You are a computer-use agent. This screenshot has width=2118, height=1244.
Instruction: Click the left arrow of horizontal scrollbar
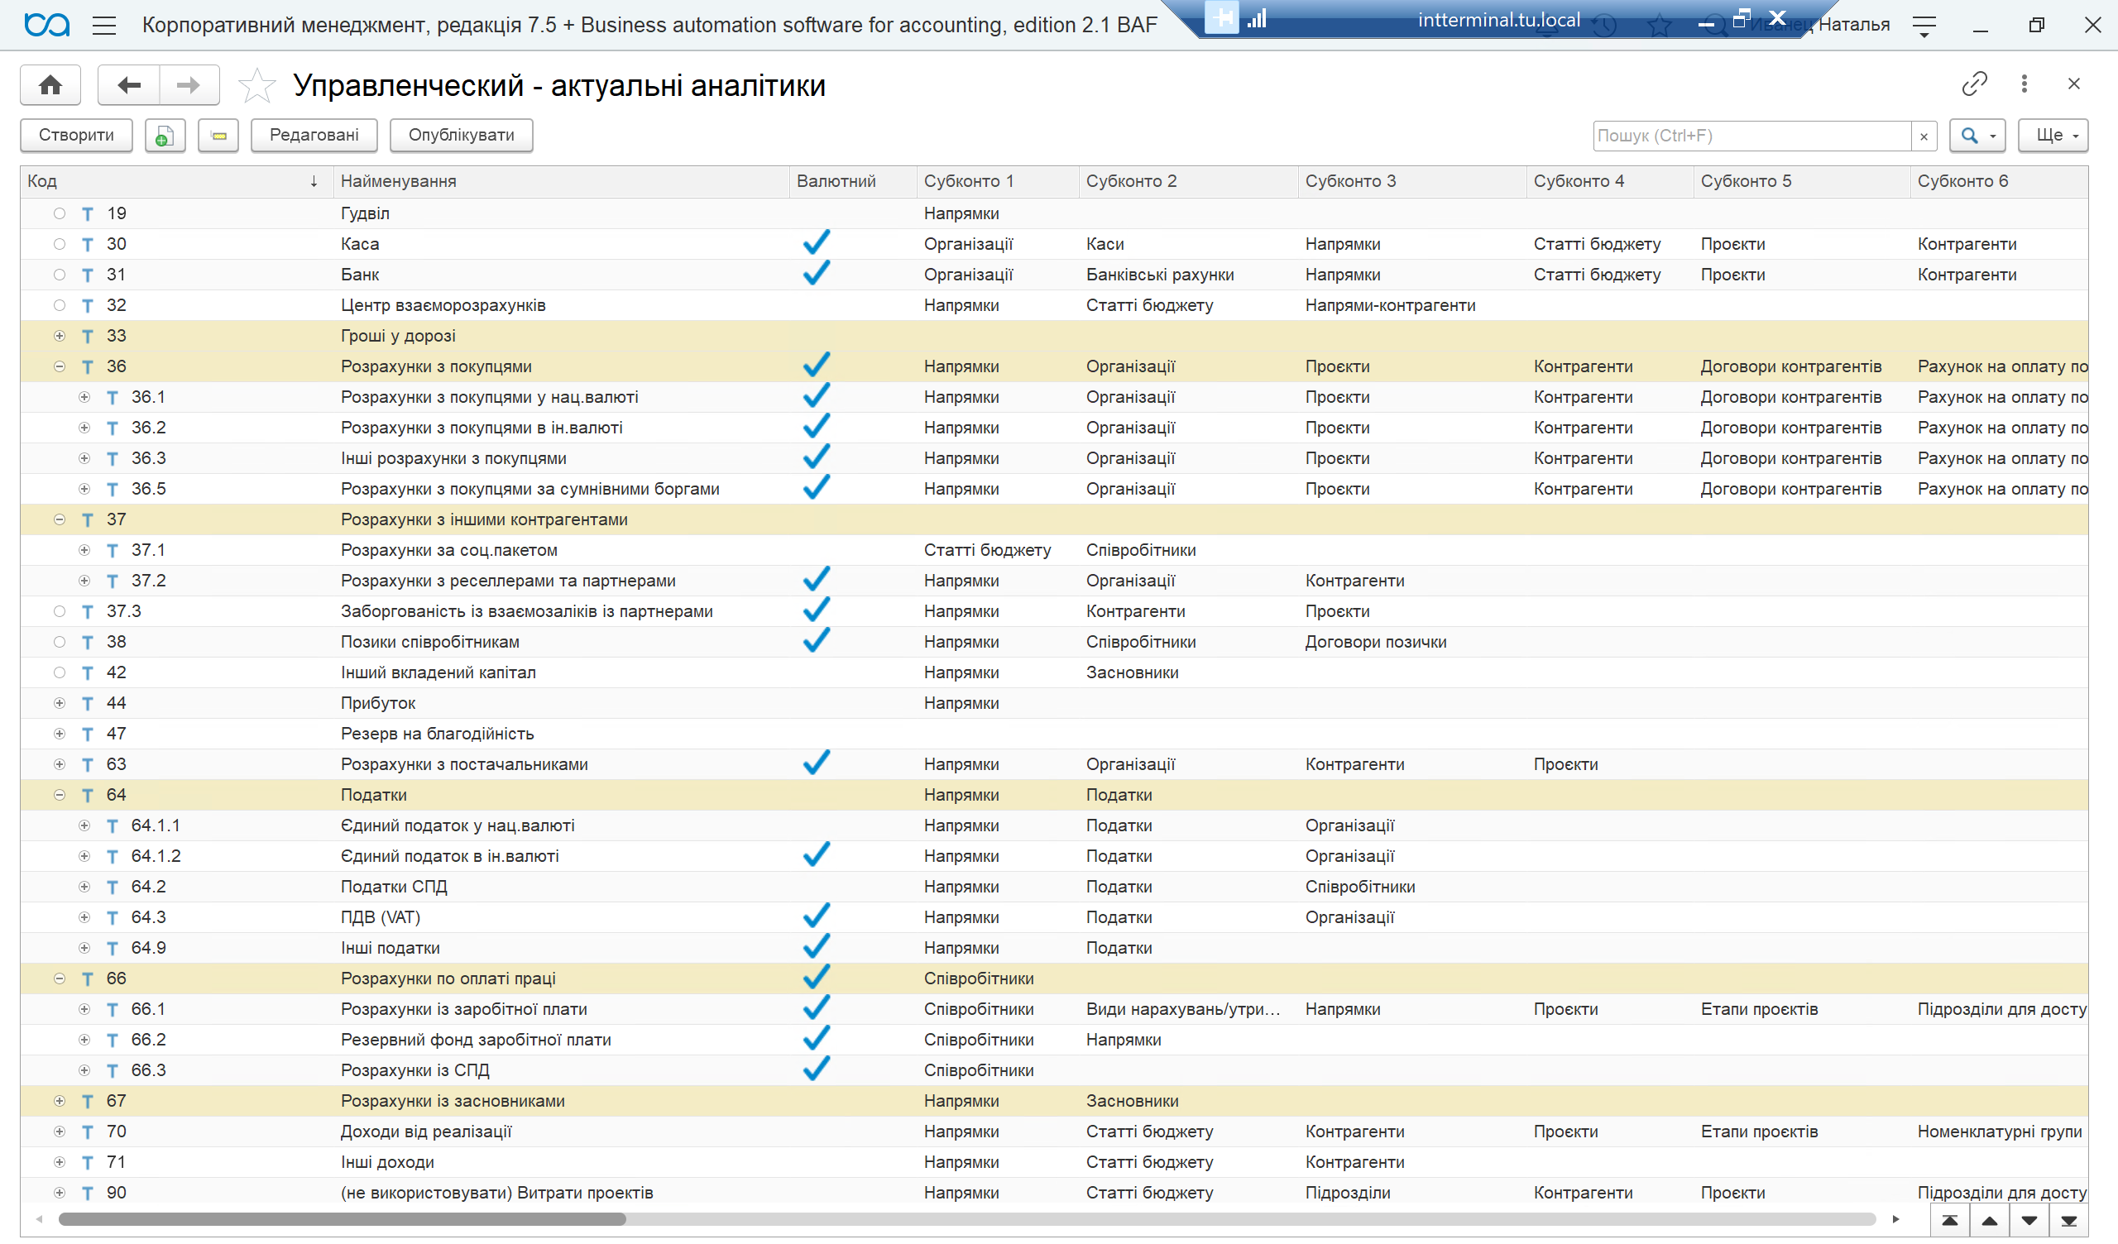(39, 1221)
